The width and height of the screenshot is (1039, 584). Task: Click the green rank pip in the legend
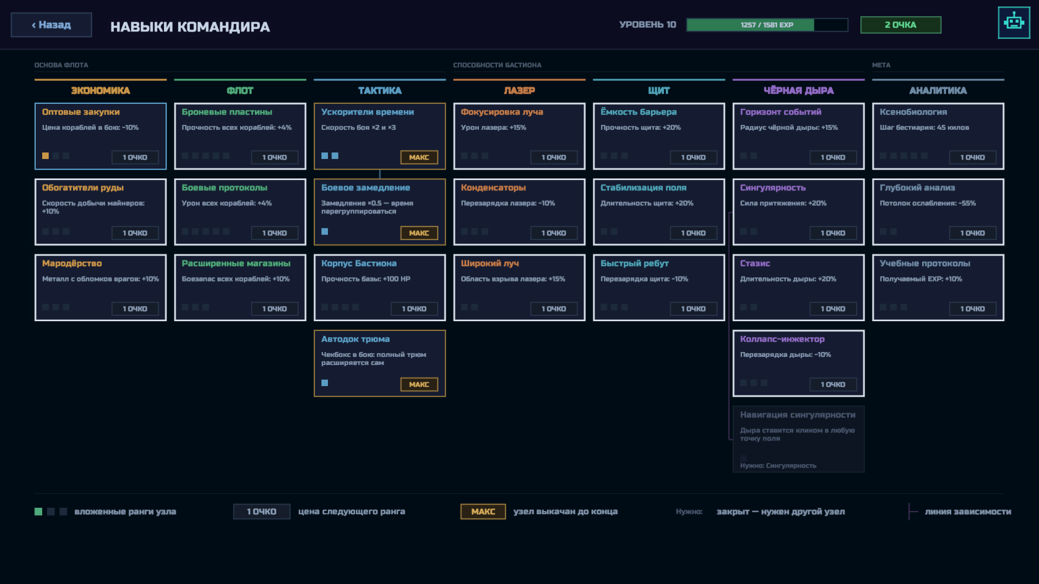[38, 512]
